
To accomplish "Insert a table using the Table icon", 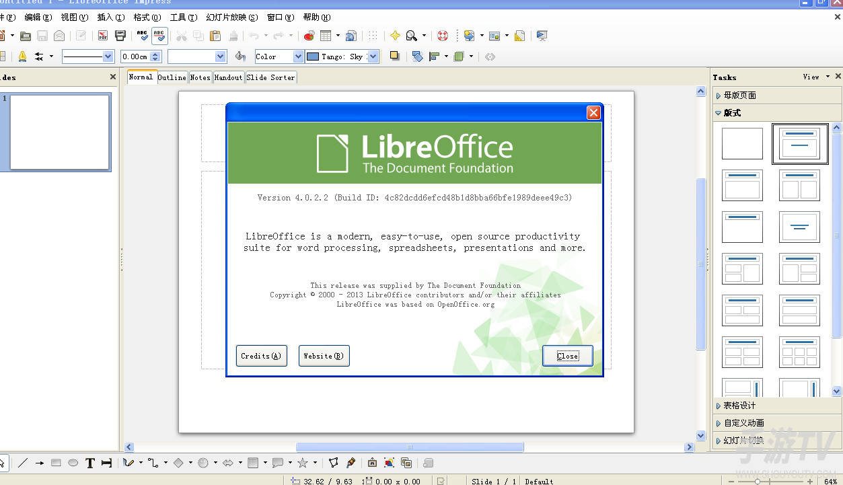I will pyautogui.click(x=326, y=36).
